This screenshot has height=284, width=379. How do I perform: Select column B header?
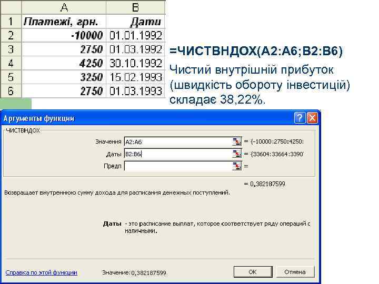click(x=136, y=7)
